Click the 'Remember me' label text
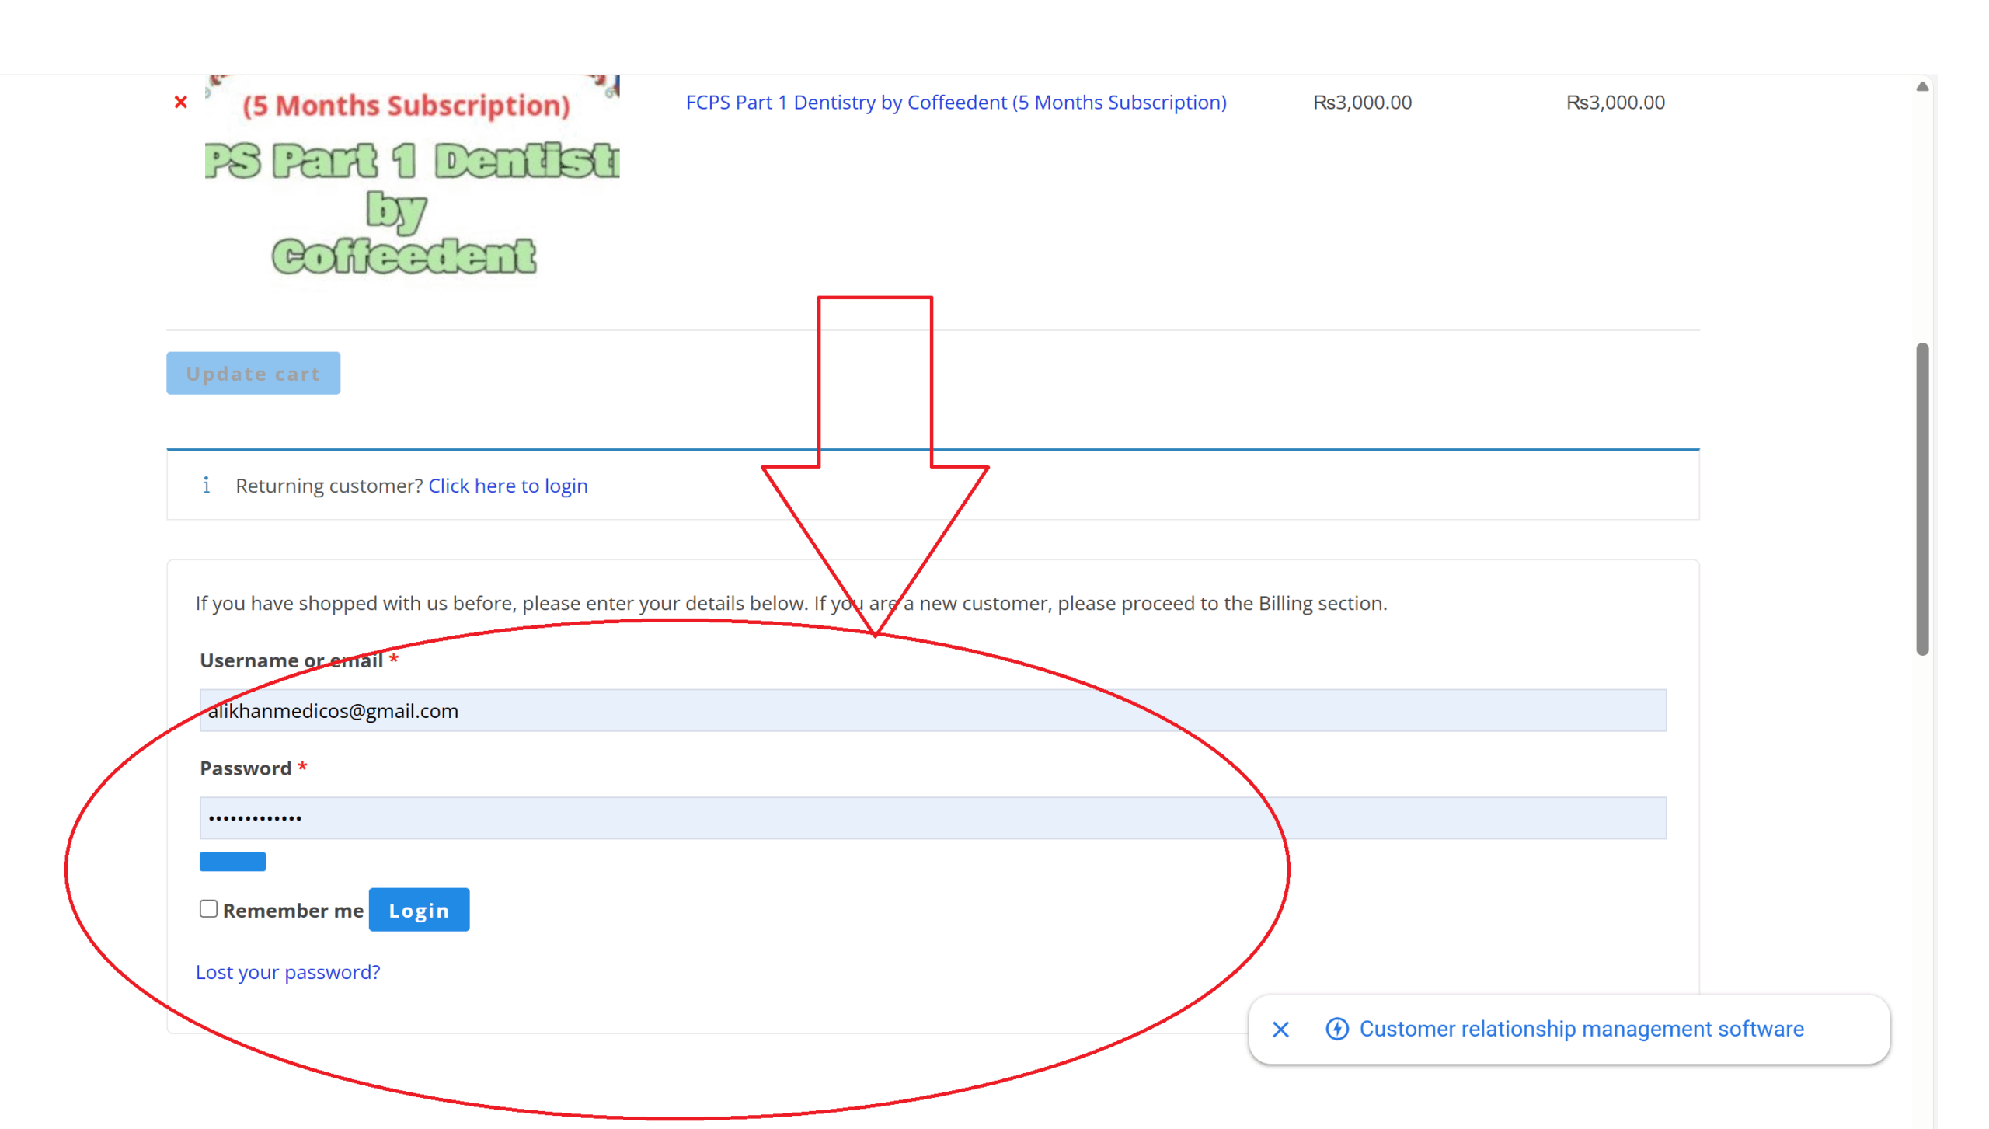The width and height of the screenshot is (1989, 1129). 293,910
